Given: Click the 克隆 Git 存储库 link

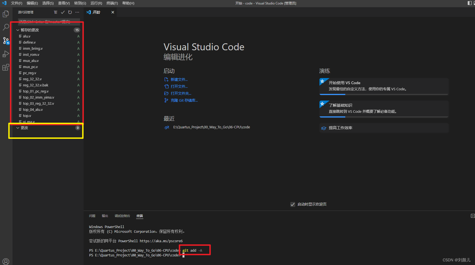Looking at the screenshot, I should tap(184, 100).
